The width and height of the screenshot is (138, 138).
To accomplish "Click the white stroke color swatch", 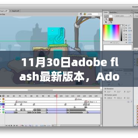I will [x=111, y=16].
